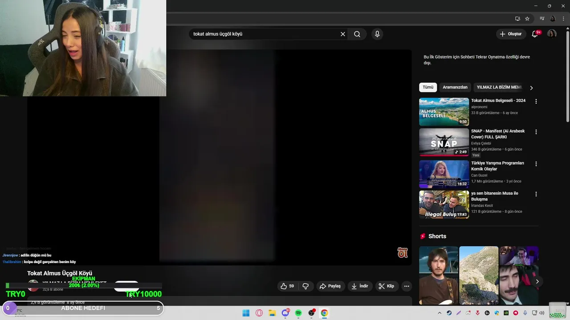
Task: Open File Explorer from taskbar
Action: click(272, 313)
